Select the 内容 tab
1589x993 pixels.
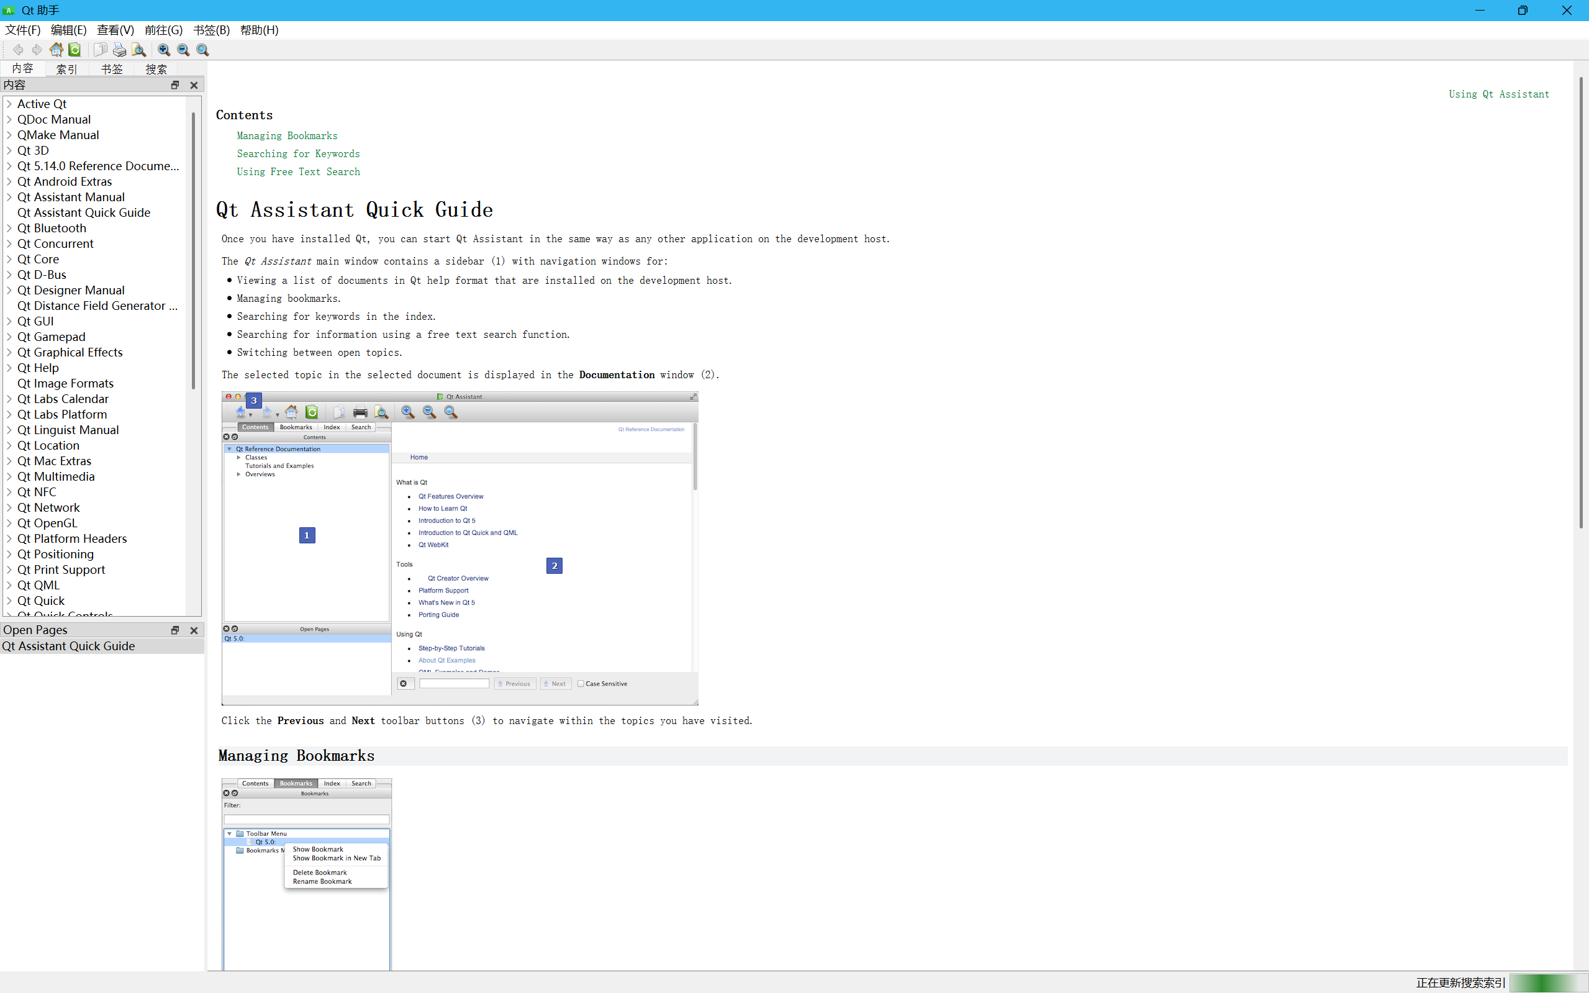[x=22, y=68]
